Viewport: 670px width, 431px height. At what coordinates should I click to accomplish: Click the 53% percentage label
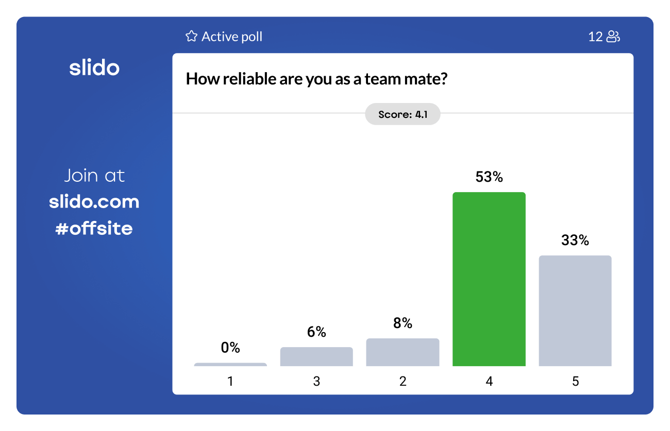coord(489,177)
